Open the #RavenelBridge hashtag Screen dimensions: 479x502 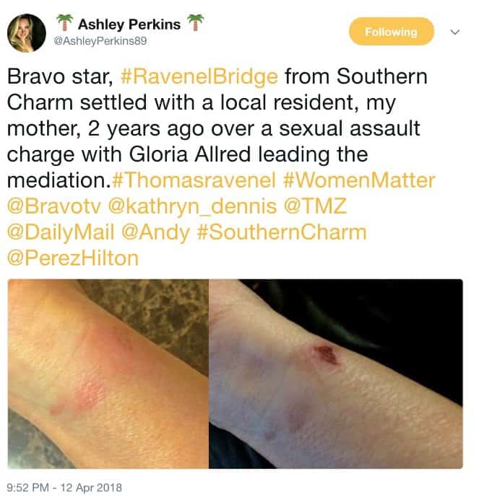coord(199,77)
